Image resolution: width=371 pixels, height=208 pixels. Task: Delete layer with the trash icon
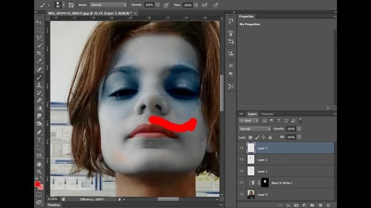pyautogui.click(x=328, y=206)
